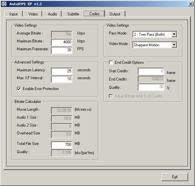Viewport: 195px width, 186px height.
Task: Uncheck Enable Error Protection checkbox
Action: pyautogui.click(x=19, y=89)
